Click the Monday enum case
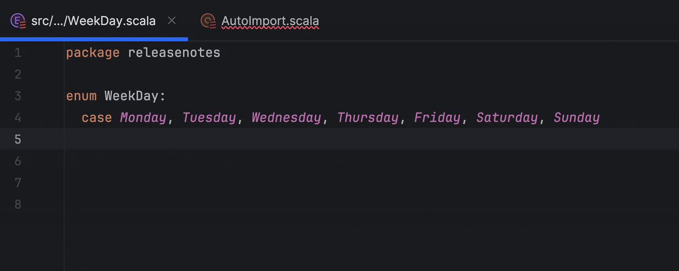Screen dimensions: 679x271 point(143,117)
